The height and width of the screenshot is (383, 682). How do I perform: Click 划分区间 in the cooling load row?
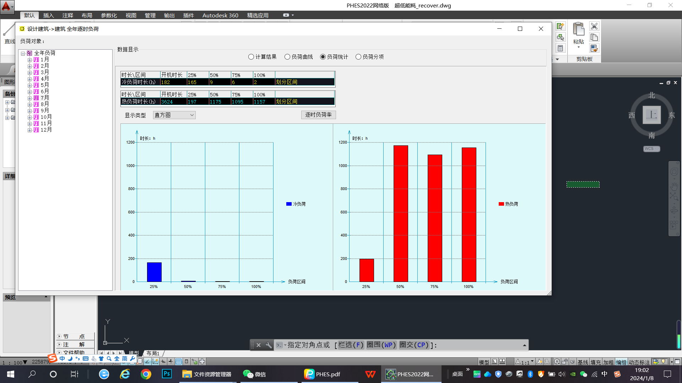coord(286,82)
